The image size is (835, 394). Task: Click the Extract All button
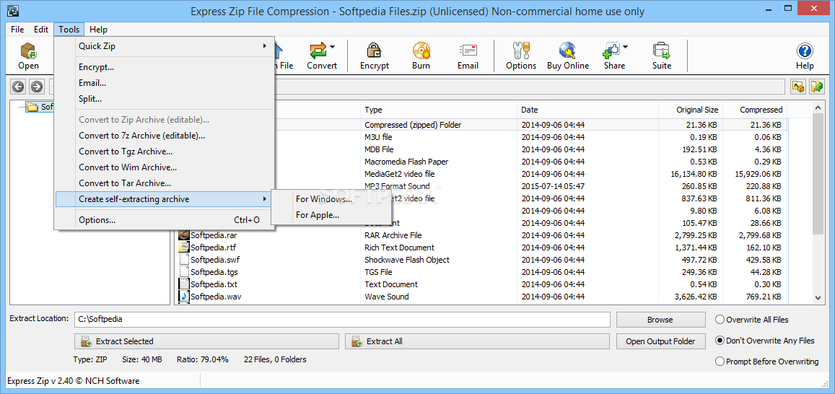point(477,341)
